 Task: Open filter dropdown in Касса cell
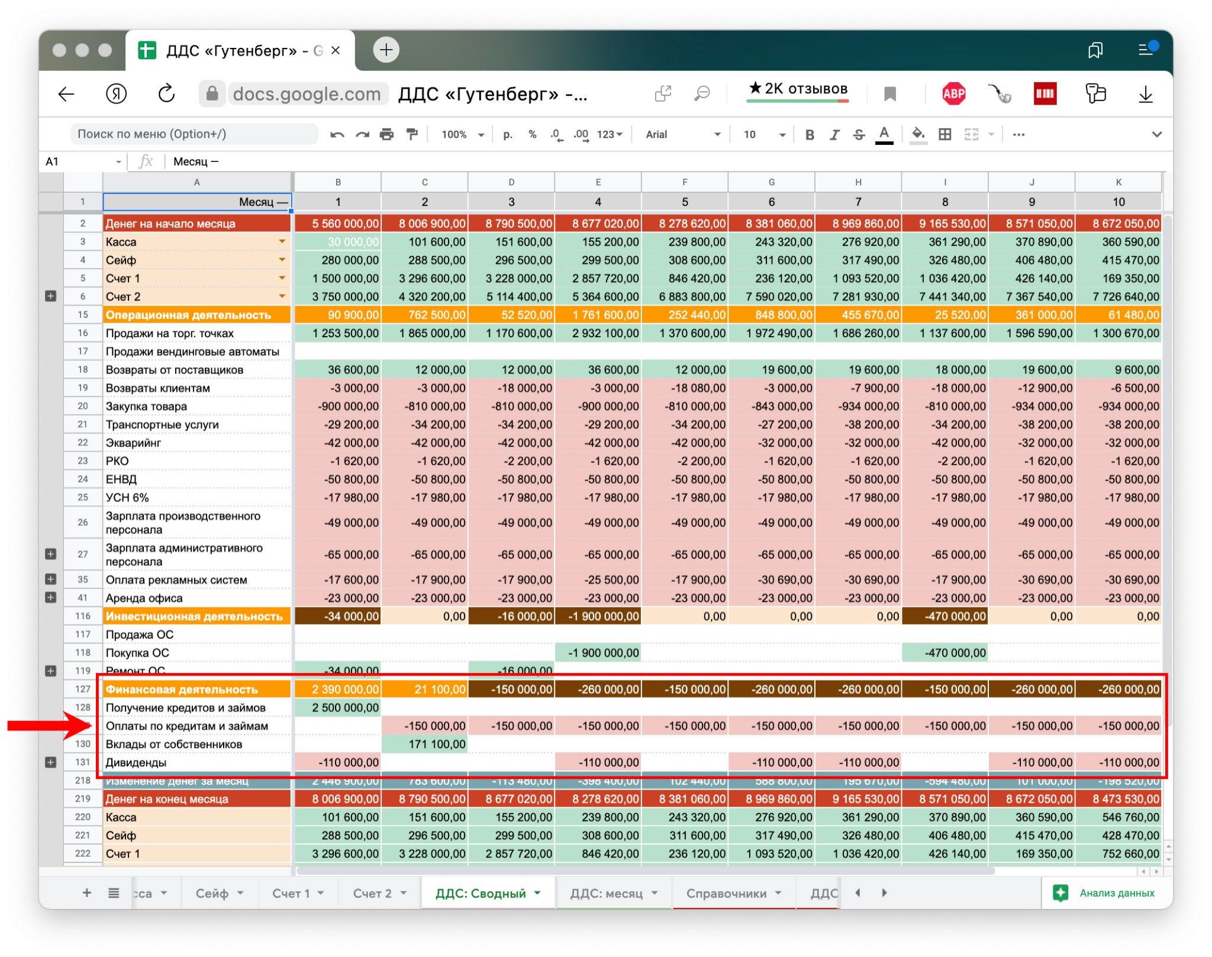coord(282,241)
